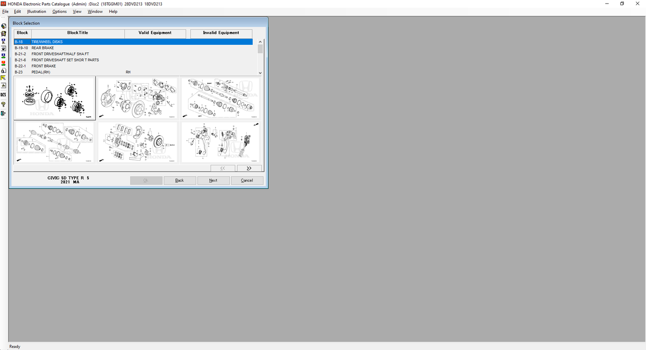The height and width of the screenshot is (350, 646).
Task: Click the << previous thumbnails button
Action: coord(222,168)
